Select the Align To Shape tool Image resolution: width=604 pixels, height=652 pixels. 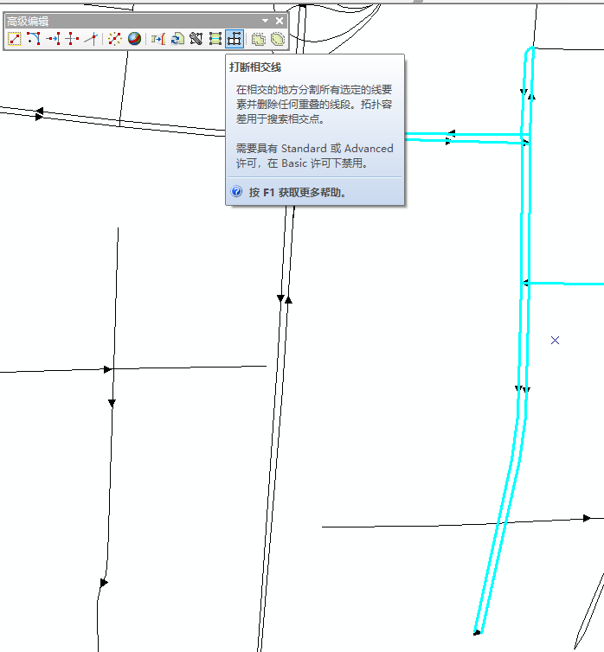(x=157, y=39)
